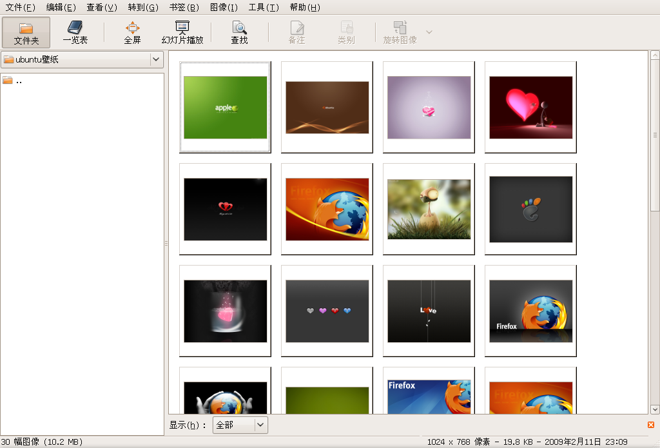Expand the toolbar overflow chevron
The width and height of the screenshot is (660, 448).
click(x=429, y=32)
